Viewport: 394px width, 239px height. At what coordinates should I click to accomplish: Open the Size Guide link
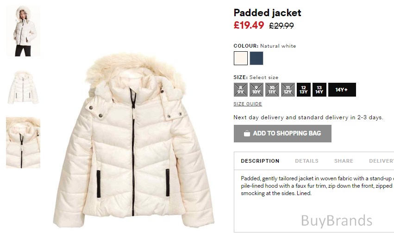pos(248,104)
